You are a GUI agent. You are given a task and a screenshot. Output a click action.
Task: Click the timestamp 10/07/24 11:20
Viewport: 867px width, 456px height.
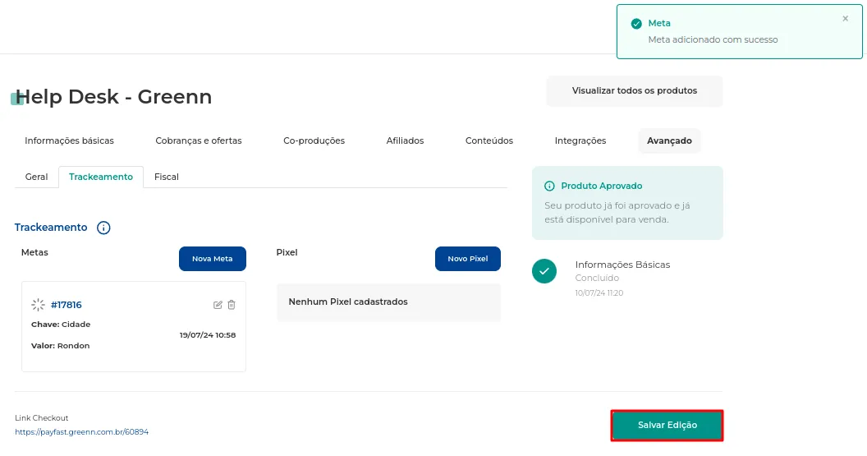599,293
